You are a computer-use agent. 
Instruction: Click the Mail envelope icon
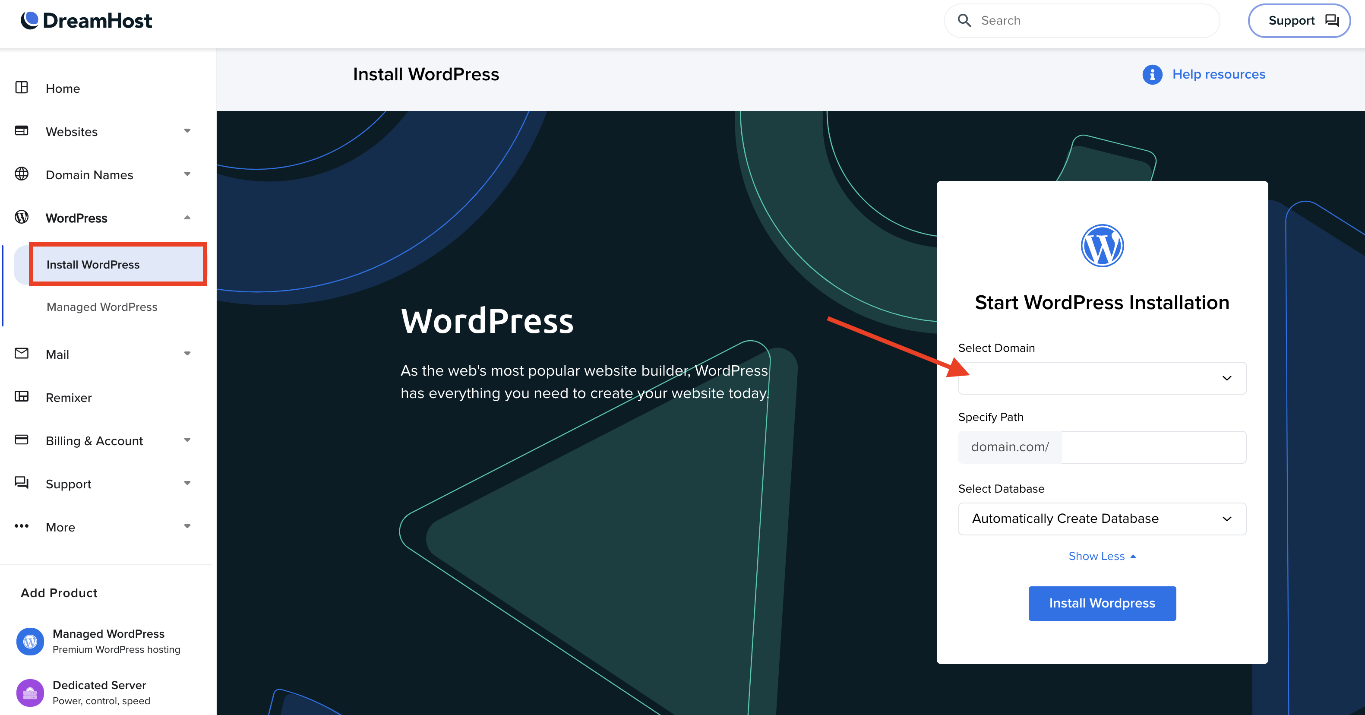(22, 354)
